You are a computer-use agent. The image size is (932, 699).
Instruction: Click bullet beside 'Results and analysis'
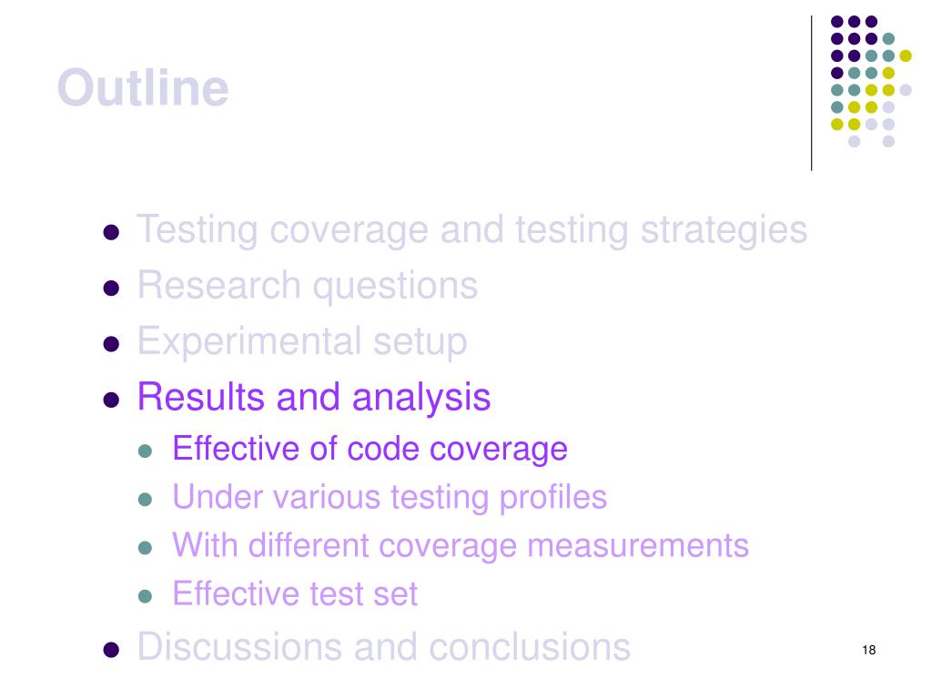111,400
